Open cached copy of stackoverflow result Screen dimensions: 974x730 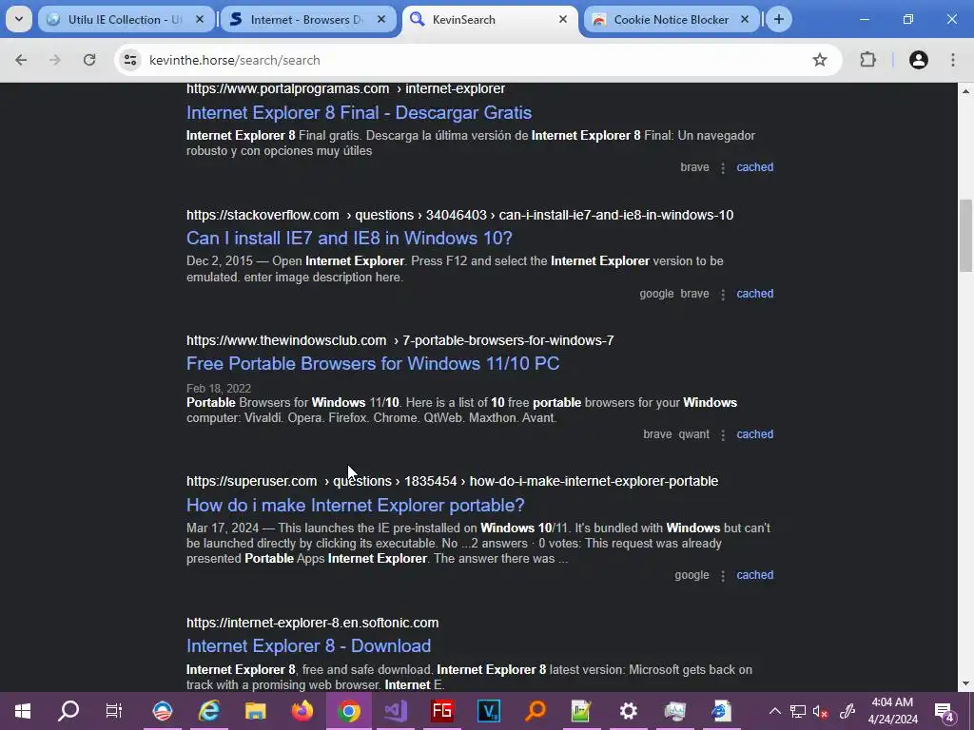pos(754,294)
